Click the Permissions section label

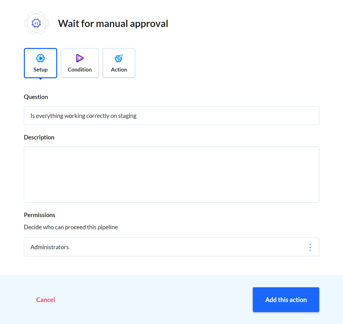pos(39,215)
